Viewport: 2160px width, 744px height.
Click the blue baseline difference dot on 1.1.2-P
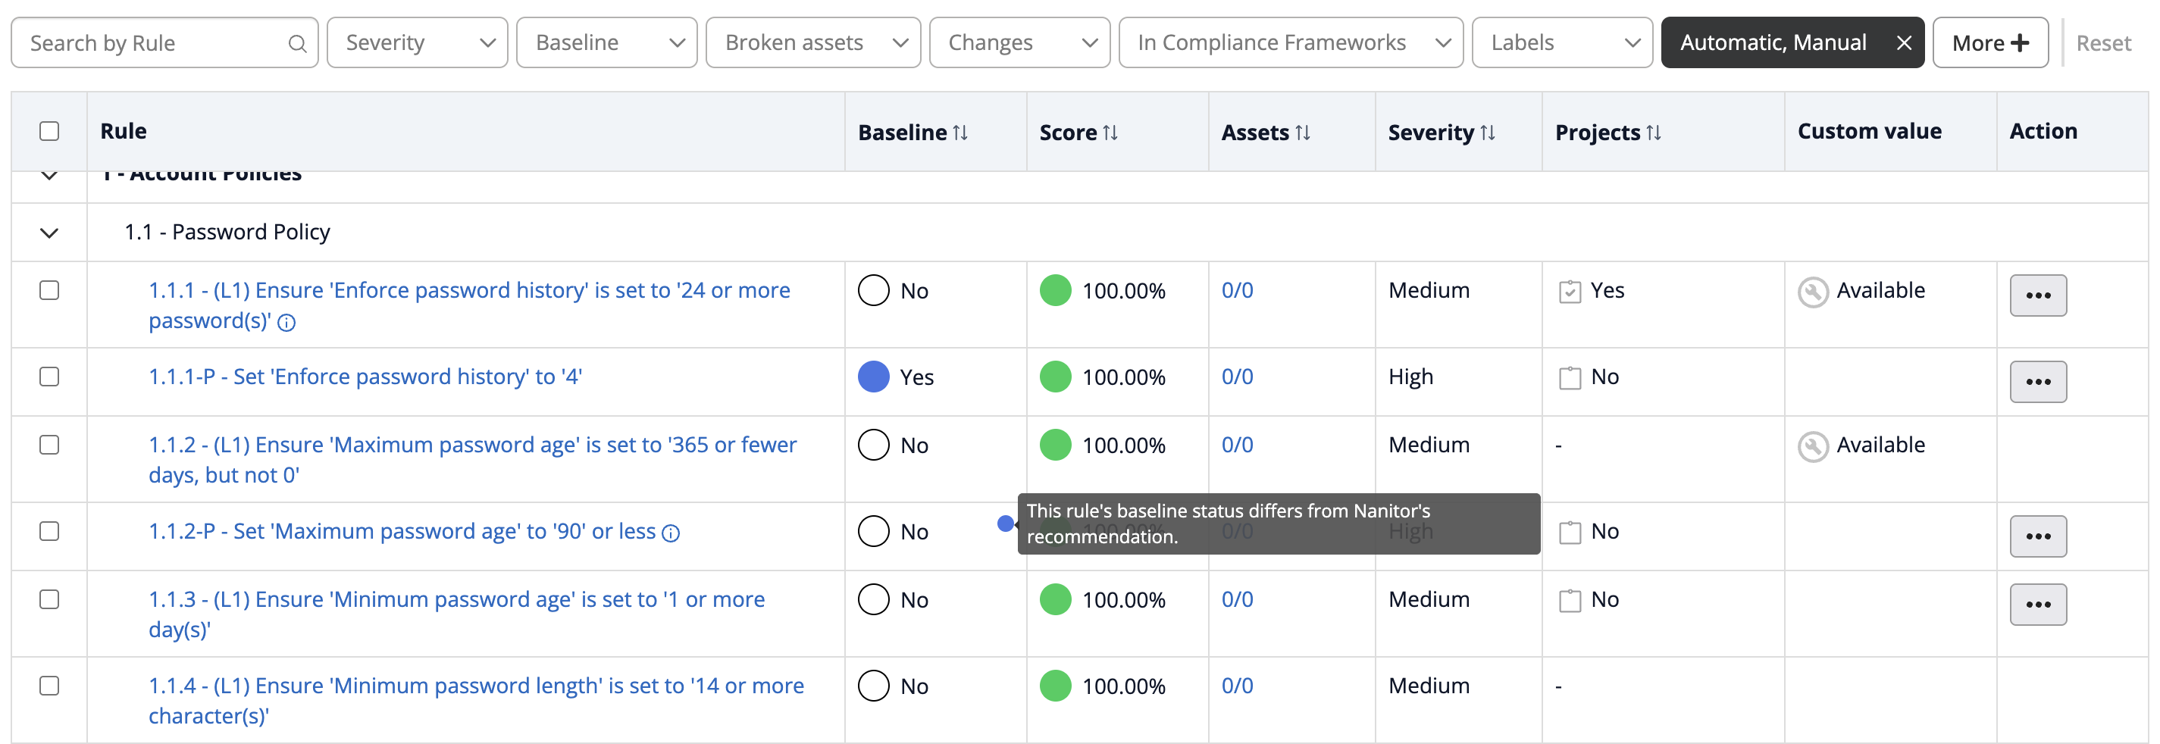1004,524
